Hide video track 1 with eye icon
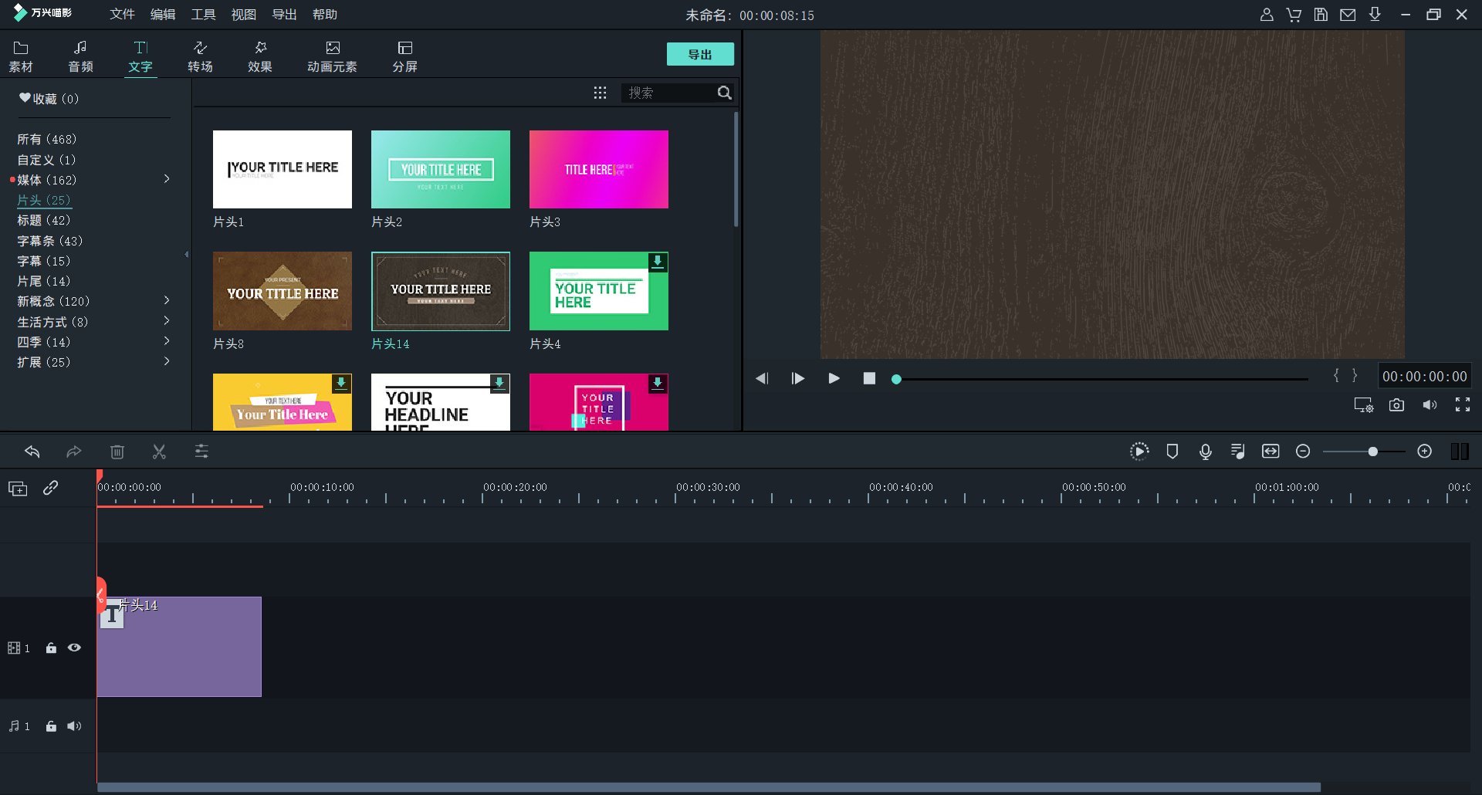Viewport: 1482px width, 795px height. pos(74,648)
